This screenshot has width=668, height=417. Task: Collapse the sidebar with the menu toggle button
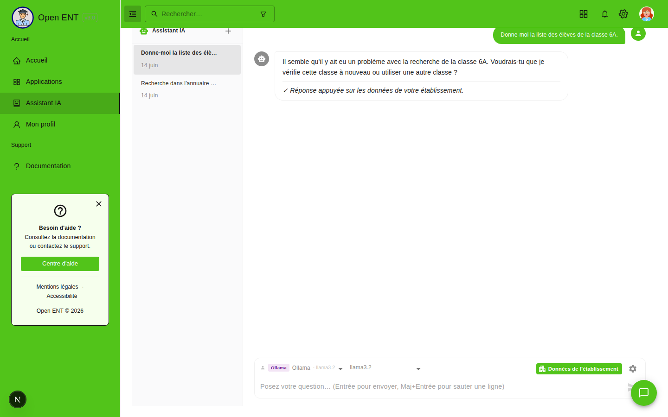(x=133, y=14)
